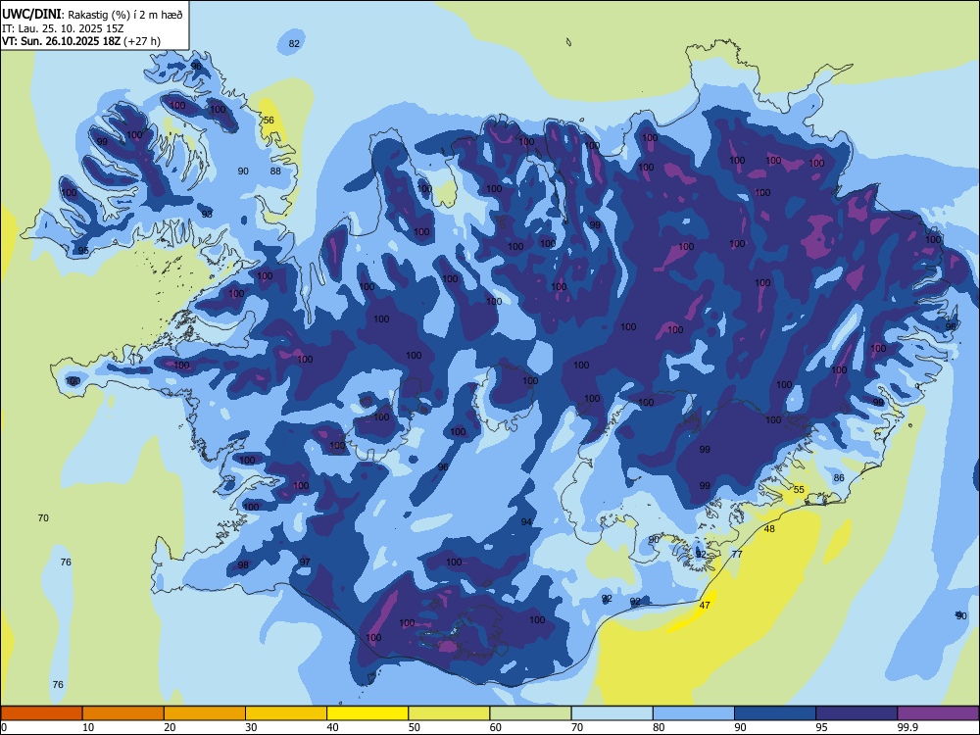980x735 pixels.
Task: Click the "80" legend scale label
Action: (659, 727)
